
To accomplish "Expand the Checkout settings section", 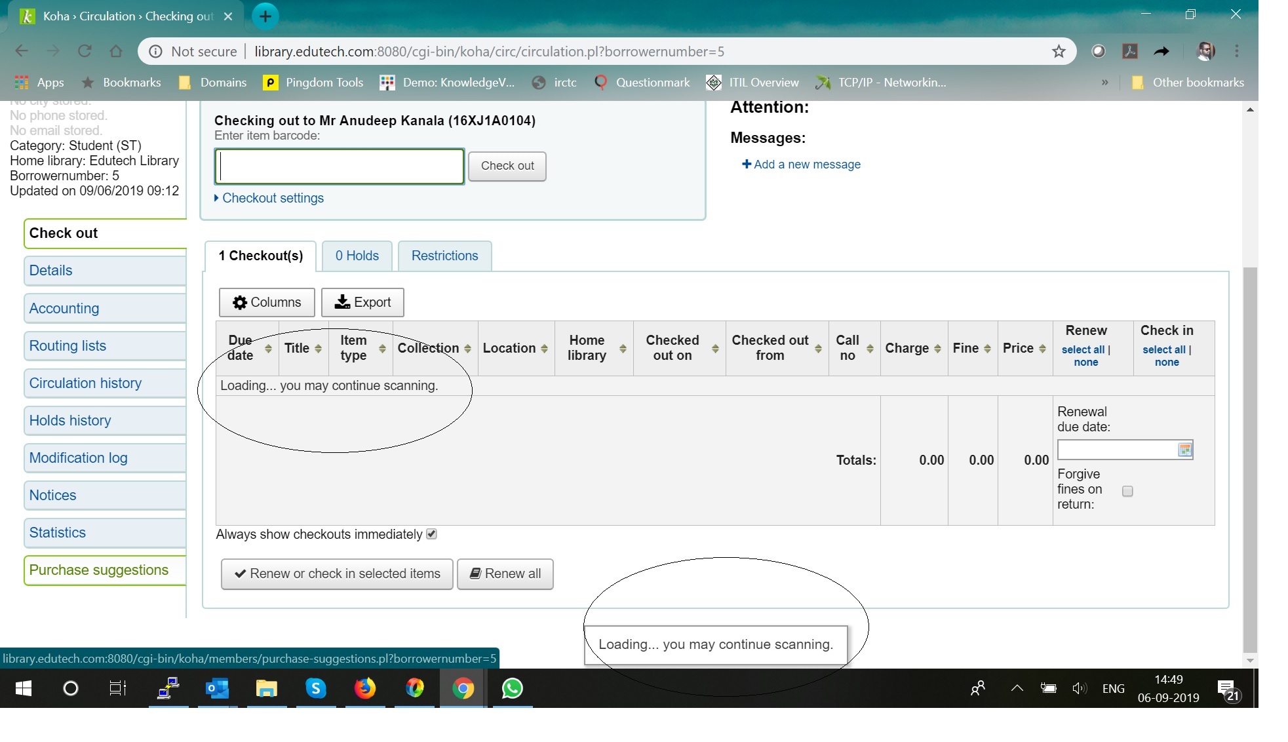I will (x=272, y=198).
